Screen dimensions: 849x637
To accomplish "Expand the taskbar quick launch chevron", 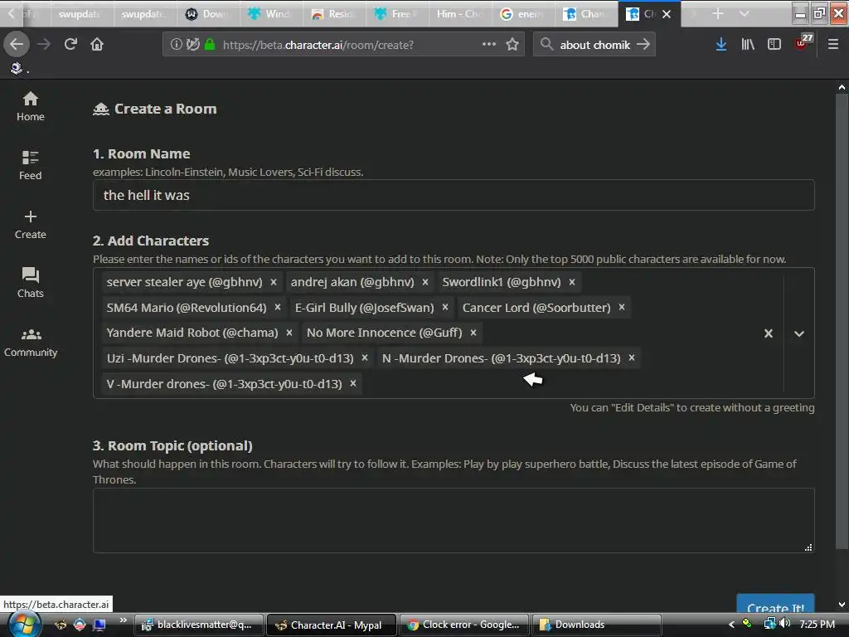I will [x=124, y=620].
